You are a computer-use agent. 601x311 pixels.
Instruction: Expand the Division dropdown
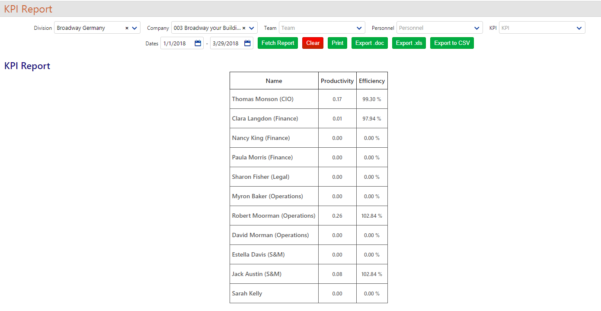[x=134, y=28]
